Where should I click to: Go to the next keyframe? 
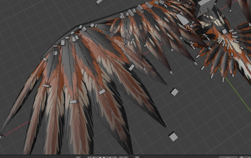click(x=109, y=157)
